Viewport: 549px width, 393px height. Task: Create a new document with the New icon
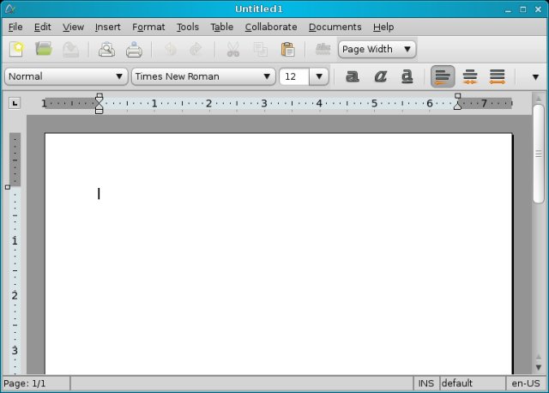click(16, 49)
